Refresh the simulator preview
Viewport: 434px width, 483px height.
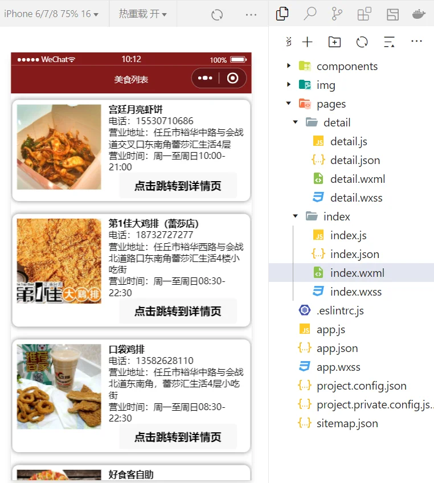click(x=217, y=14)
